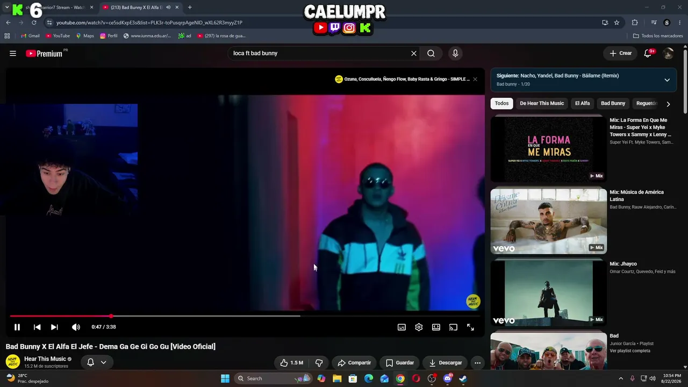Select the Todos filter chip
Image resolution: width=688 pixels, height=387 pixels.
pos(501,103)
